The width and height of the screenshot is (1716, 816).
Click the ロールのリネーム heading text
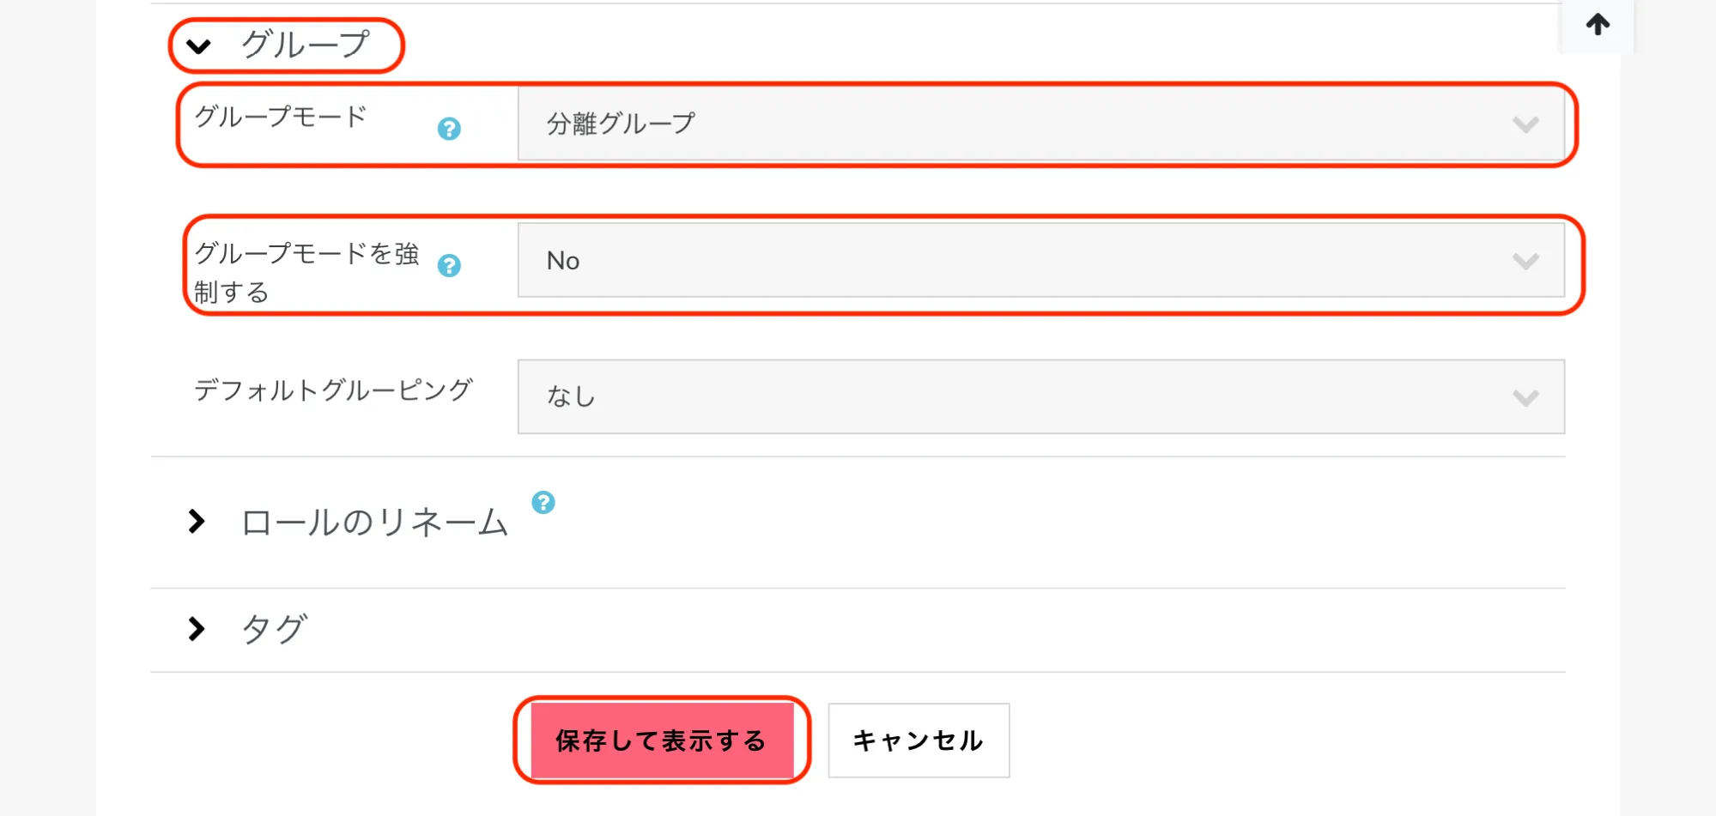coord(374,523)
